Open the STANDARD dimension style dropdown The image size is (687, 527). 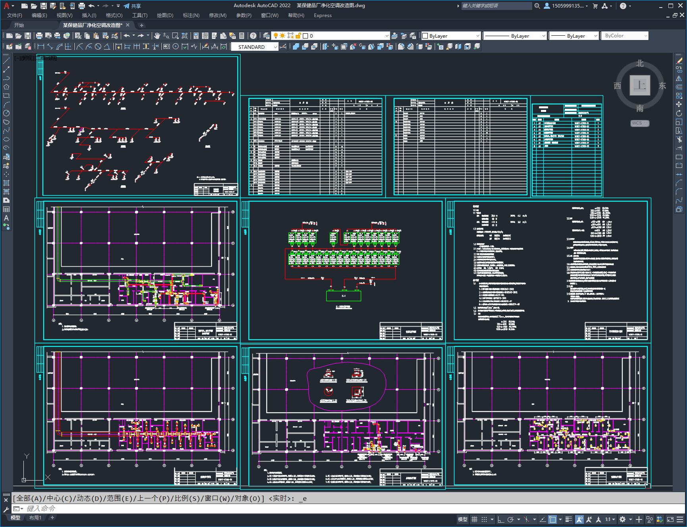click(255, 47)
